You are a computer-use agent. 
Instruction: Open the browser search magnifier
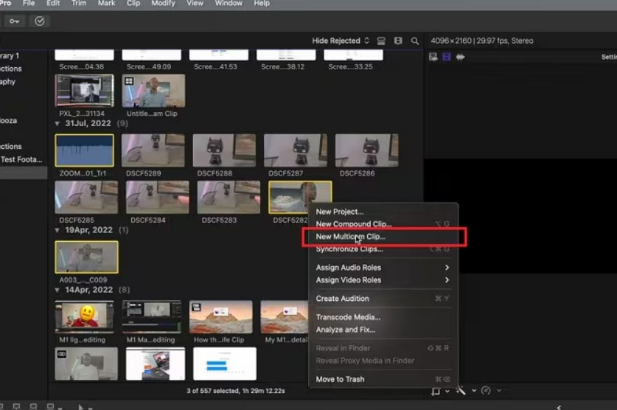[x=415, y=41]
